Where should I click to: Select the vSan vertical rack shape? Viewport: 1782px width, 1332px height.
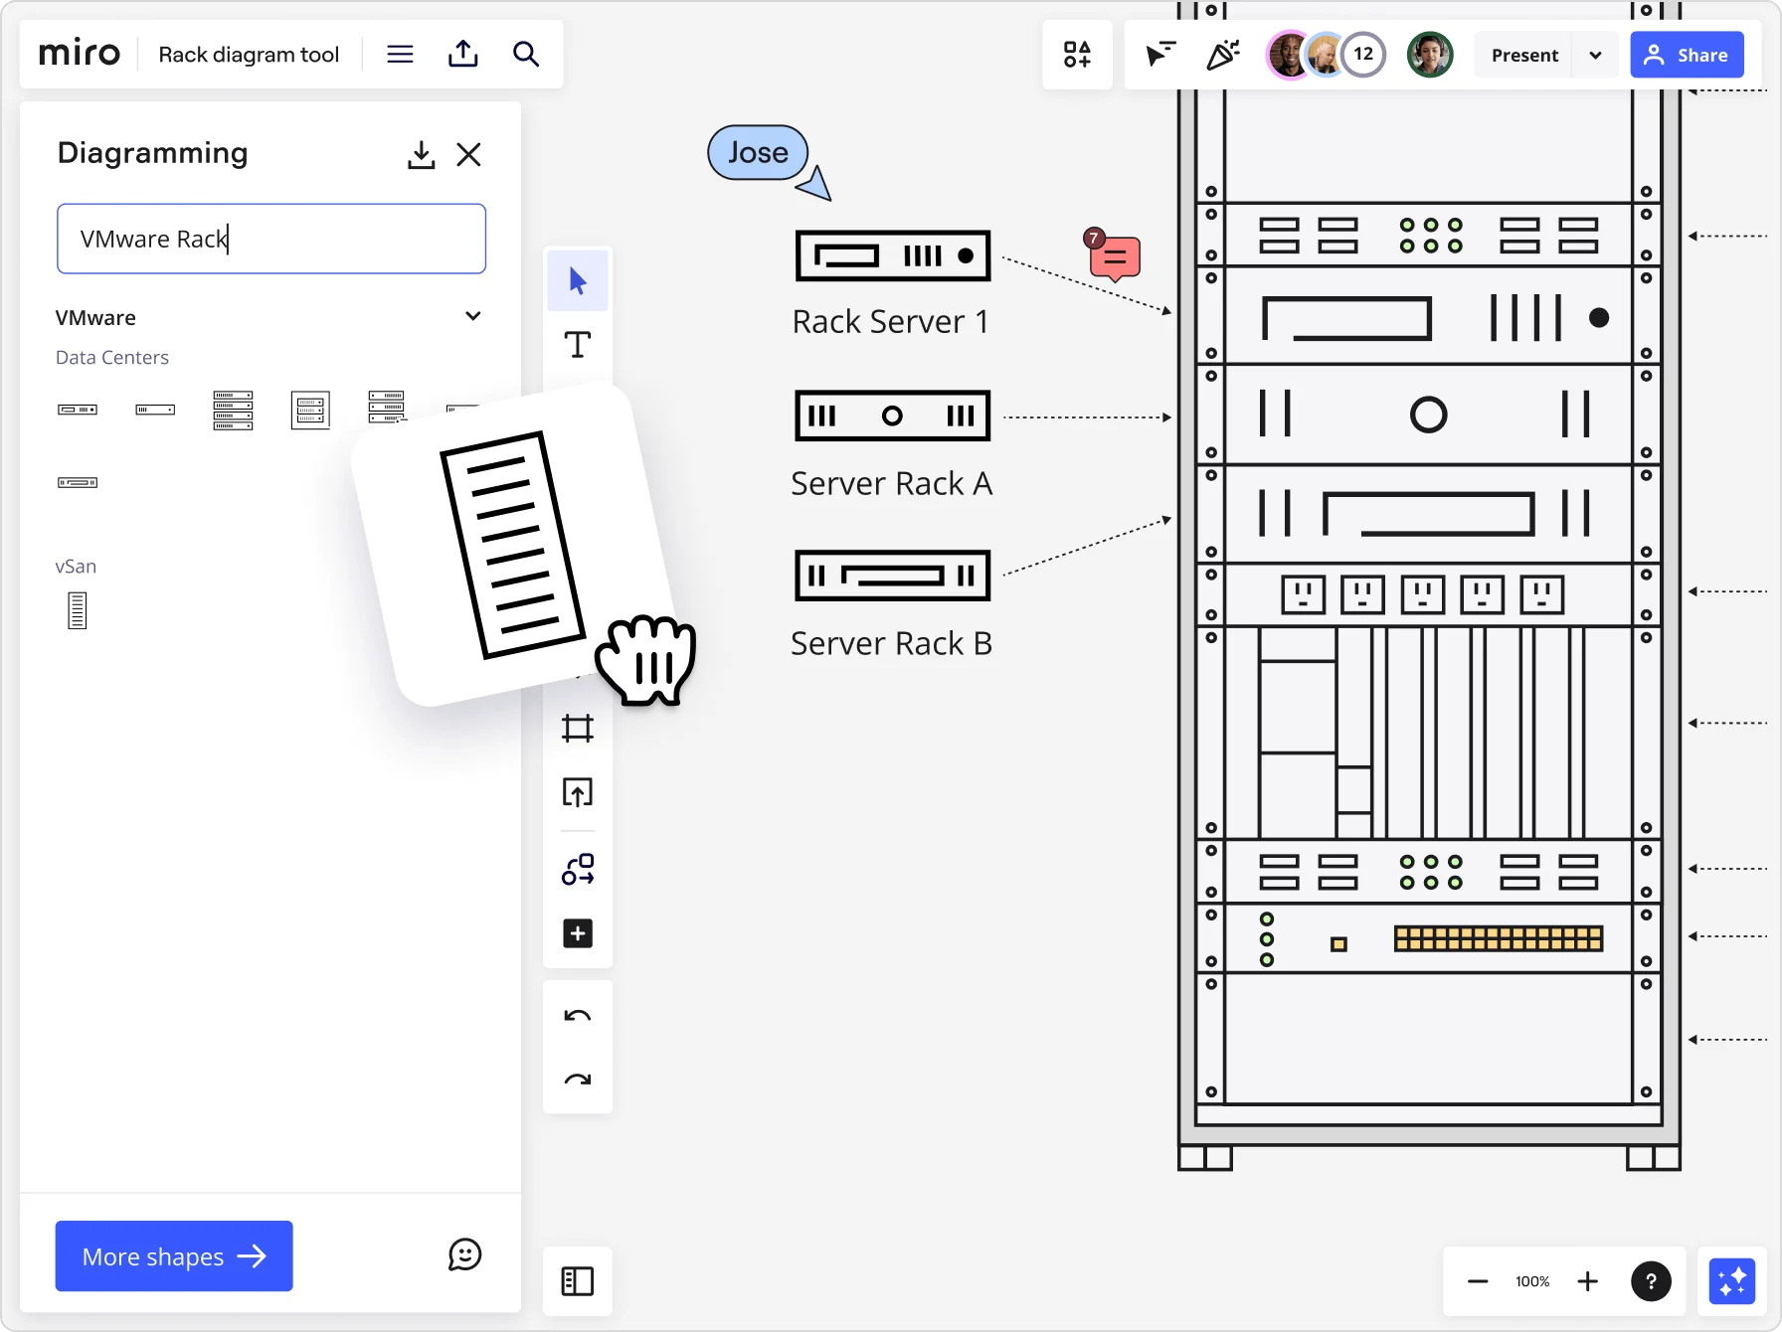(x=78, y=610)
